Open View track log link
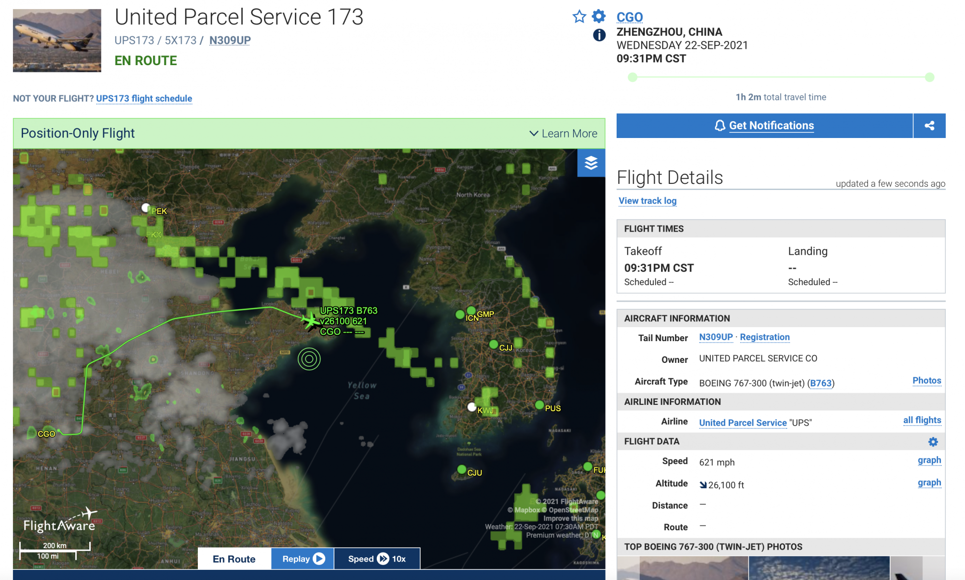The image size is (965, 580). (x=648, y=201)
